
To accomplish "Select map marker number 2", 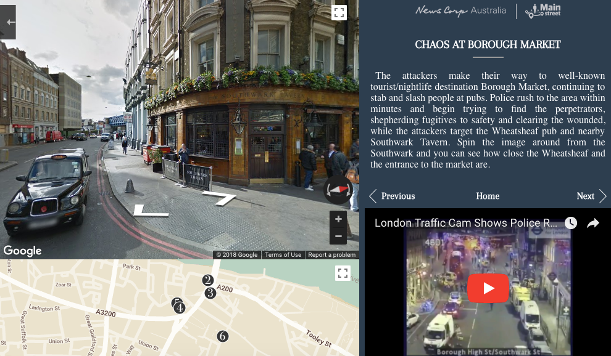I will coord(208,280).
